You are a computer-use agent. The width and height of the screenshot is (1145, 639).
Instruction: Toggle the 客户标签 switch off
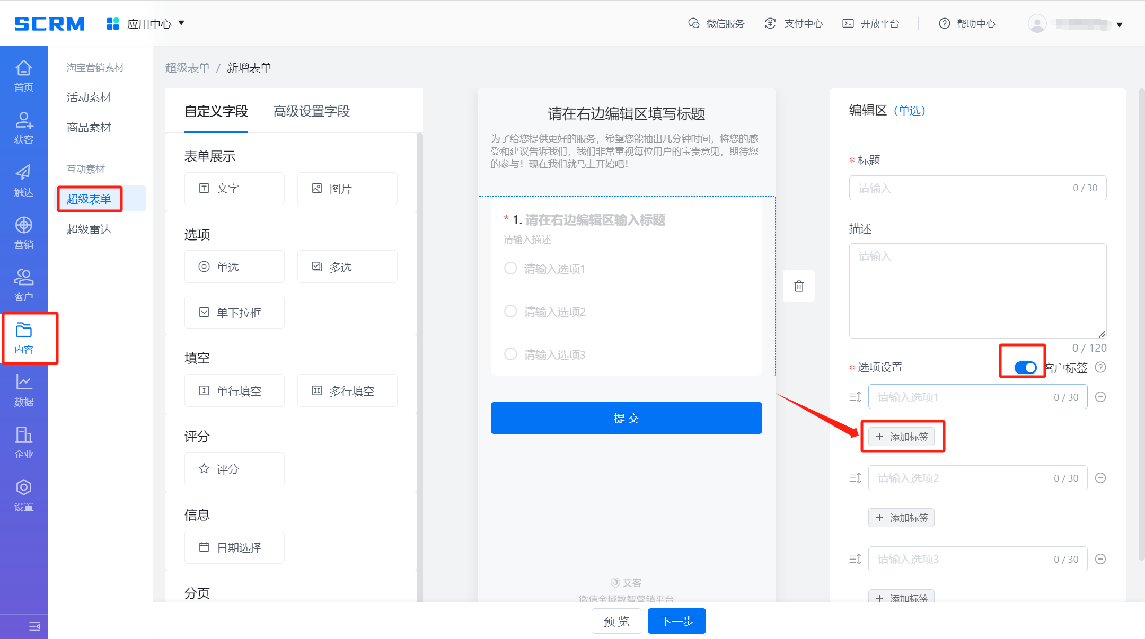(x=1025, y=367)
